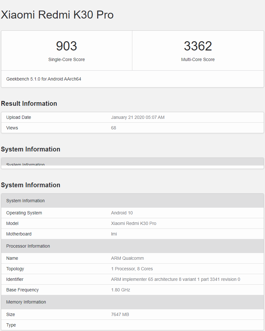This screenshot has height=331, width=265.
Task: Select the Single-Core Score label
Action: coord(66,59)
